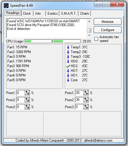
Task: Click the down arrow icon beside Temp1
Action: [68, 47]
